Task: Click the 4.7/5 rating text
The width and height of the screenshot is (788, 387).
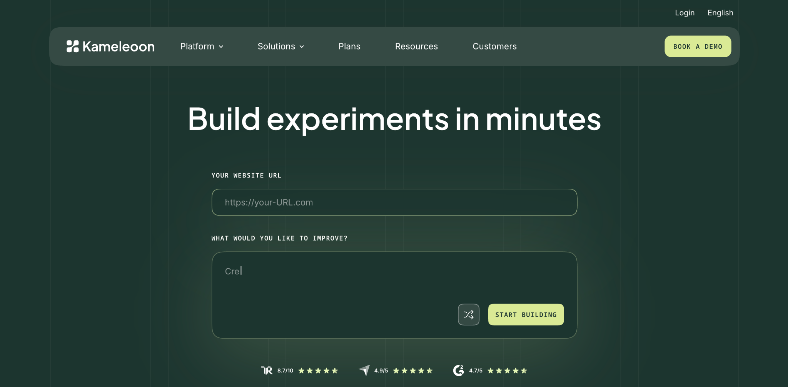Action: 476,370
